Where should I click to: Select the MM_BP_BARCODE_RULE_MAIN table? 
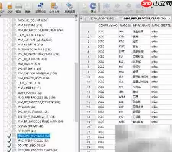40,121
